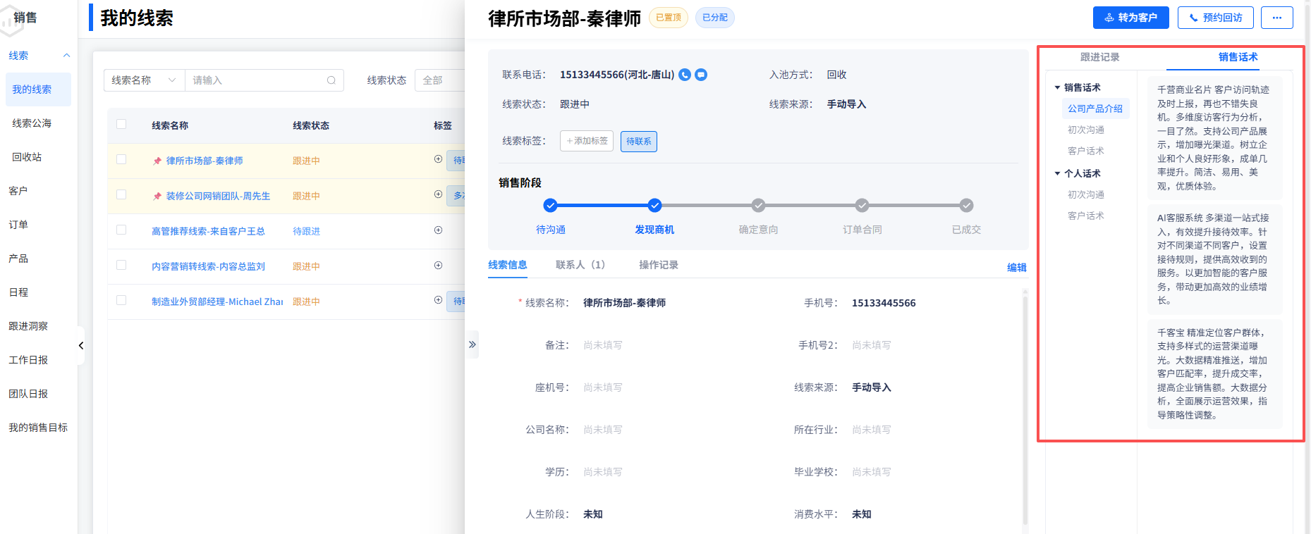The image size is (1311, 534).
Task: Open the more options ellipsis button
Action: [1277, 18]
